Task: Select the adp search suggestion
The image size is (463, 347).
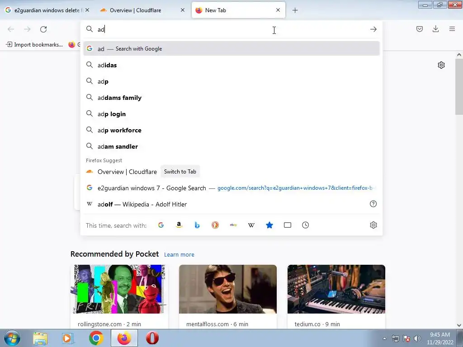Action: coord(231,81)
